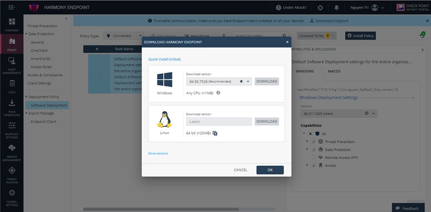The width and height of the screenshot is (431, 212).
Task: Open the Feedback button
Action: pyautogui.click(x=408, y=208)
